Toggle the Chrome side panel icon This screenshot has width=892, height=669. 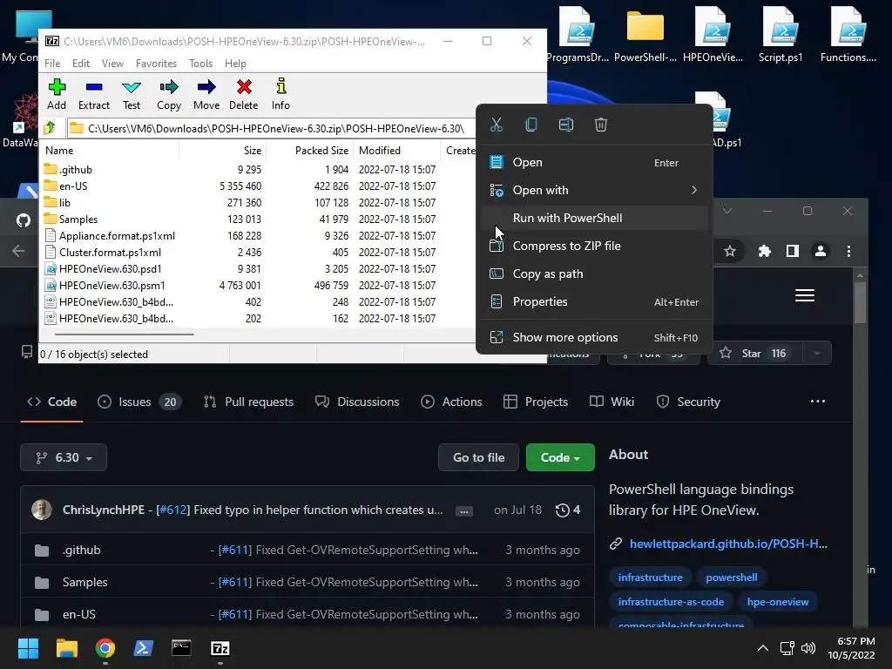pyautogui.click(x=793, y=251)
